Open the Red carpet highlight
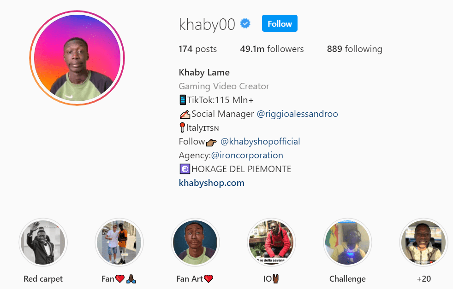Viewport: 453px width, 289px height. [43, 243]
